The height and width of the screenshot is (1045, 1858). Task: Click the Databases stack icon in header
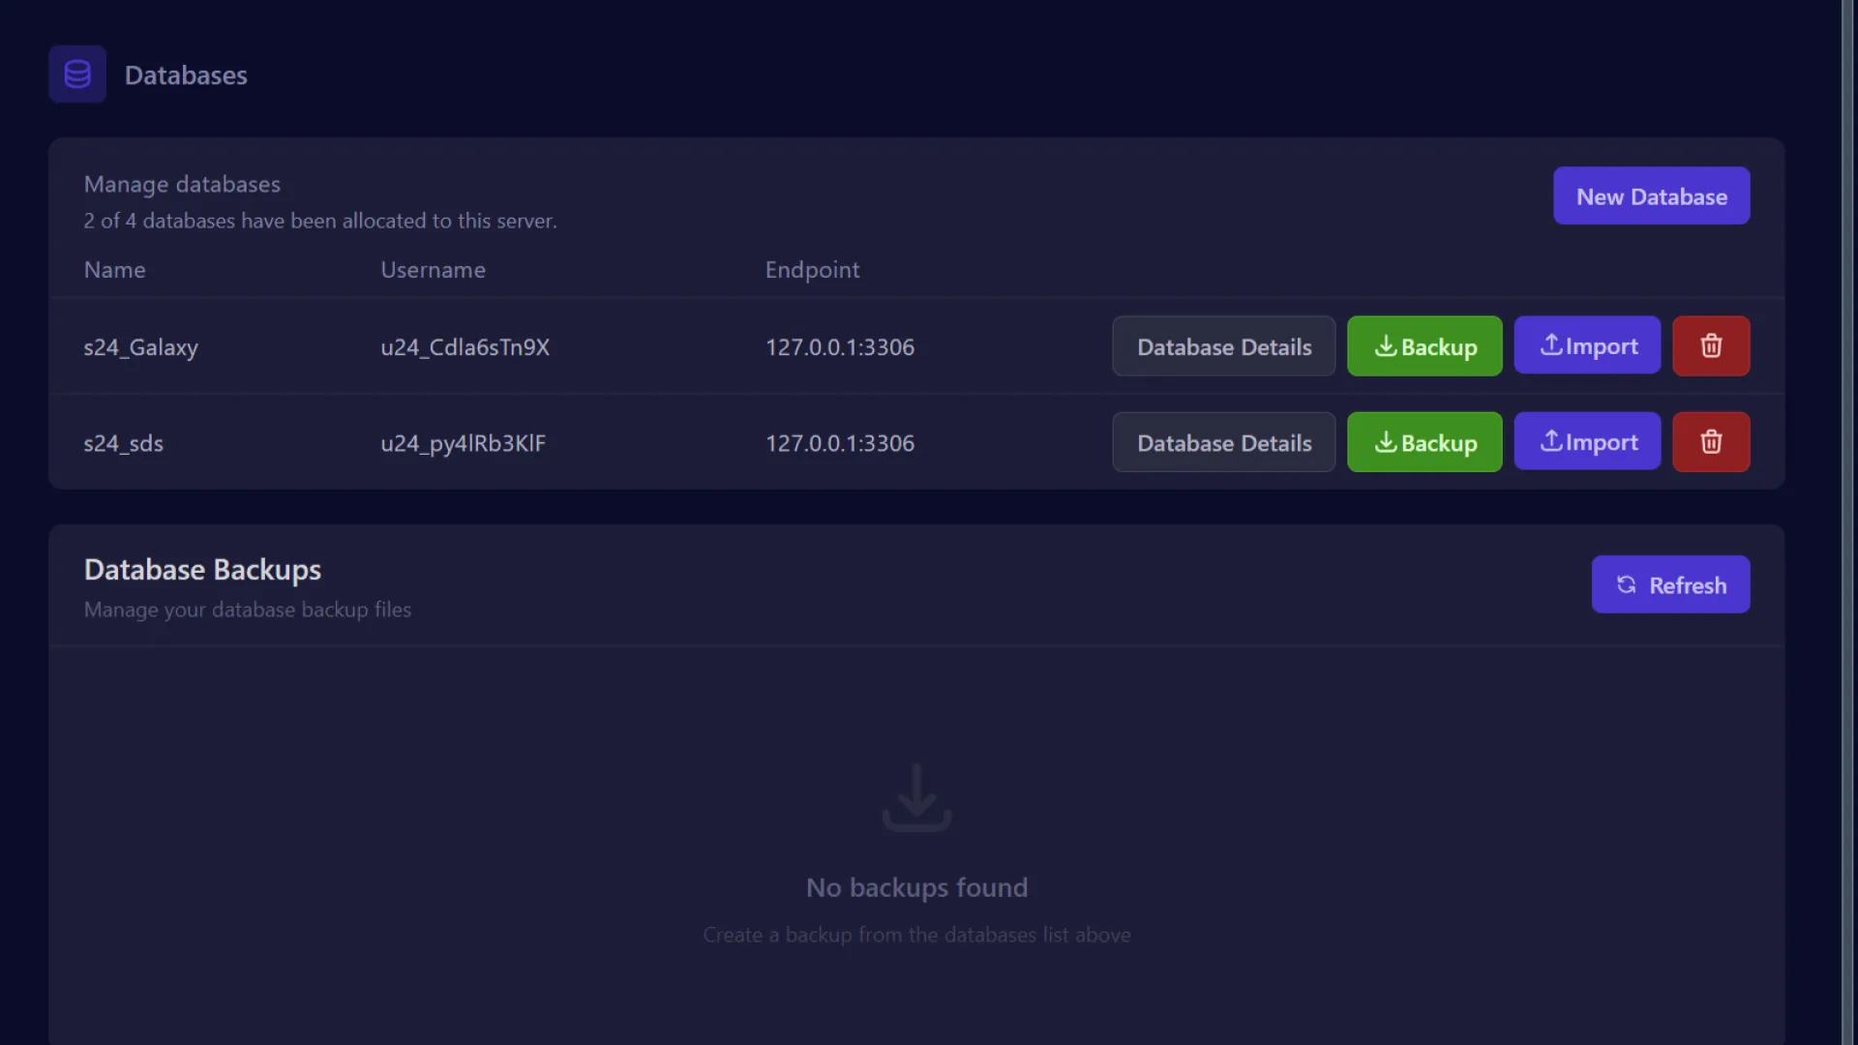(x=77, y=75)
